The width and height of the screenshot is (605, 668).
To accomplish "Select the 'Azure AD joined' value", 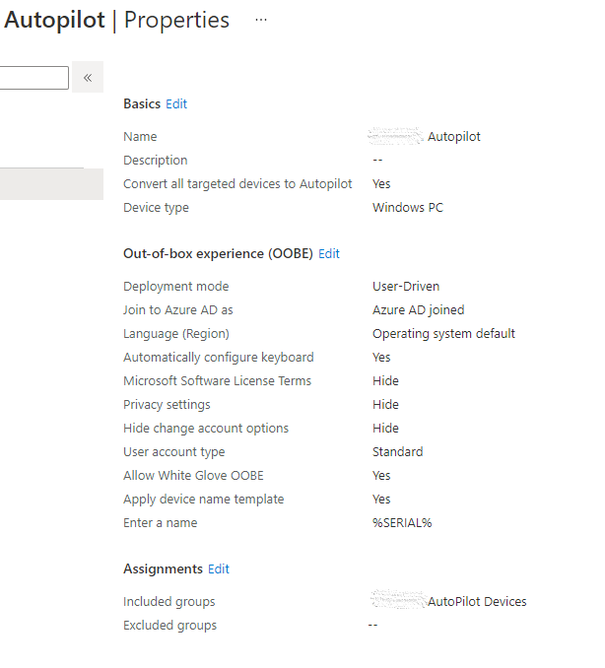I will pyautogui.click(x=419, y=310).
